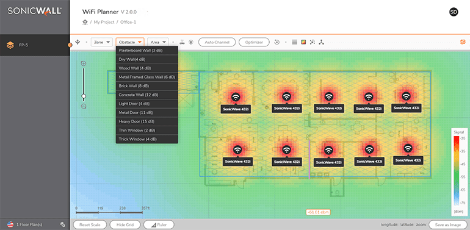Viewport: 470px width, 230px height.
Task: Choose Dry Wall (4 dB) obstacle
Action: point(147,59)
